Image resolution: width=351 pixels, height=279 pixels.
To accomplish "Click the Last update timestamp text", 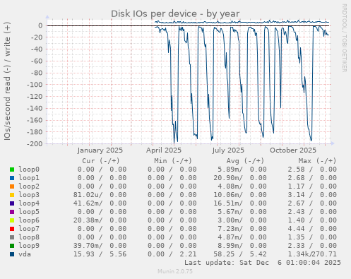I will pos(263,263).
